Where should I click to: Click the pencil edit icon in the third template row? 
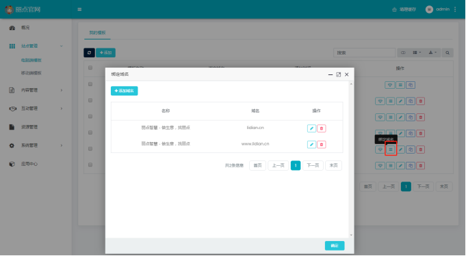pos(400,117)
